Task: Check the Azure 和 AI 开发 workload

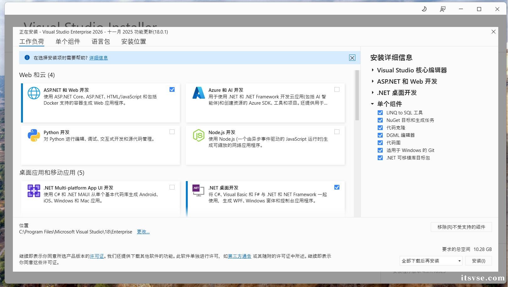Action: pyautogui.click(x=337, y=89)
